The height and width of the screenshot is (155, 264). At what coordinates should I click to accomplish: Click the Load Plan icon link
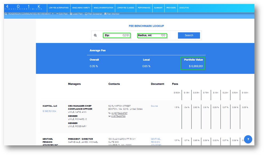pyautogui.click(x=76, y=14)
